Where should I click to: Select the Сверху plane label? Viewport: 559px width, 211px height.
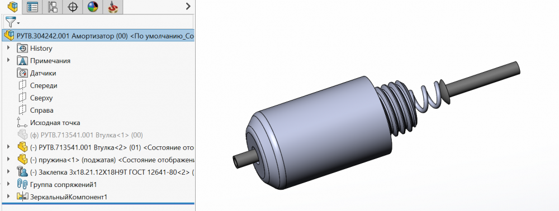pos(42,98)
